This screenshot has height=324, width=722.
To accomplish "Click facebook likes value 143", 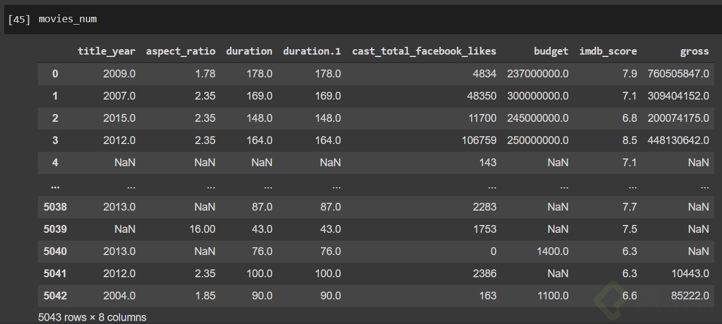I will click(x=488, y=162).
